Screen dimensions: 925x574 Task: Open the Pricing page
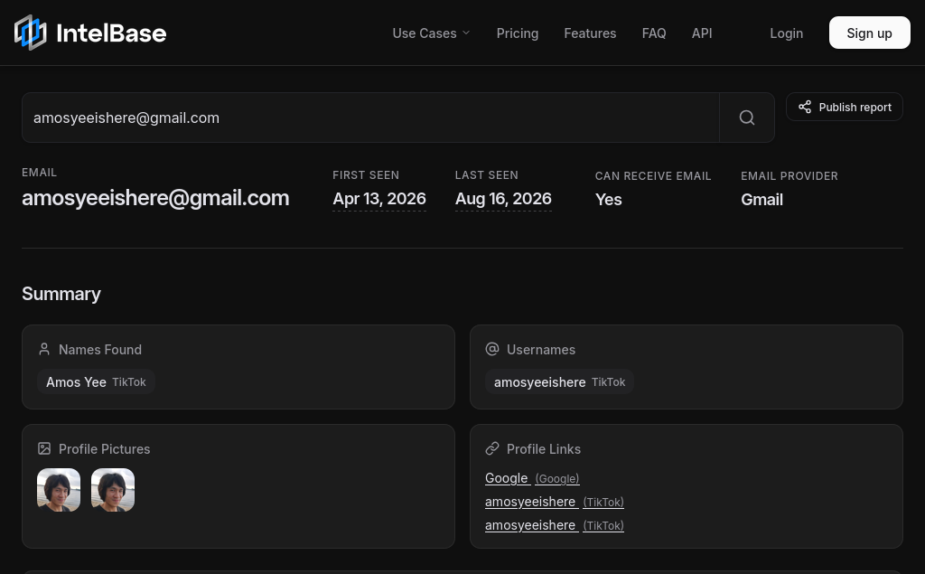(x=518, y=33)
